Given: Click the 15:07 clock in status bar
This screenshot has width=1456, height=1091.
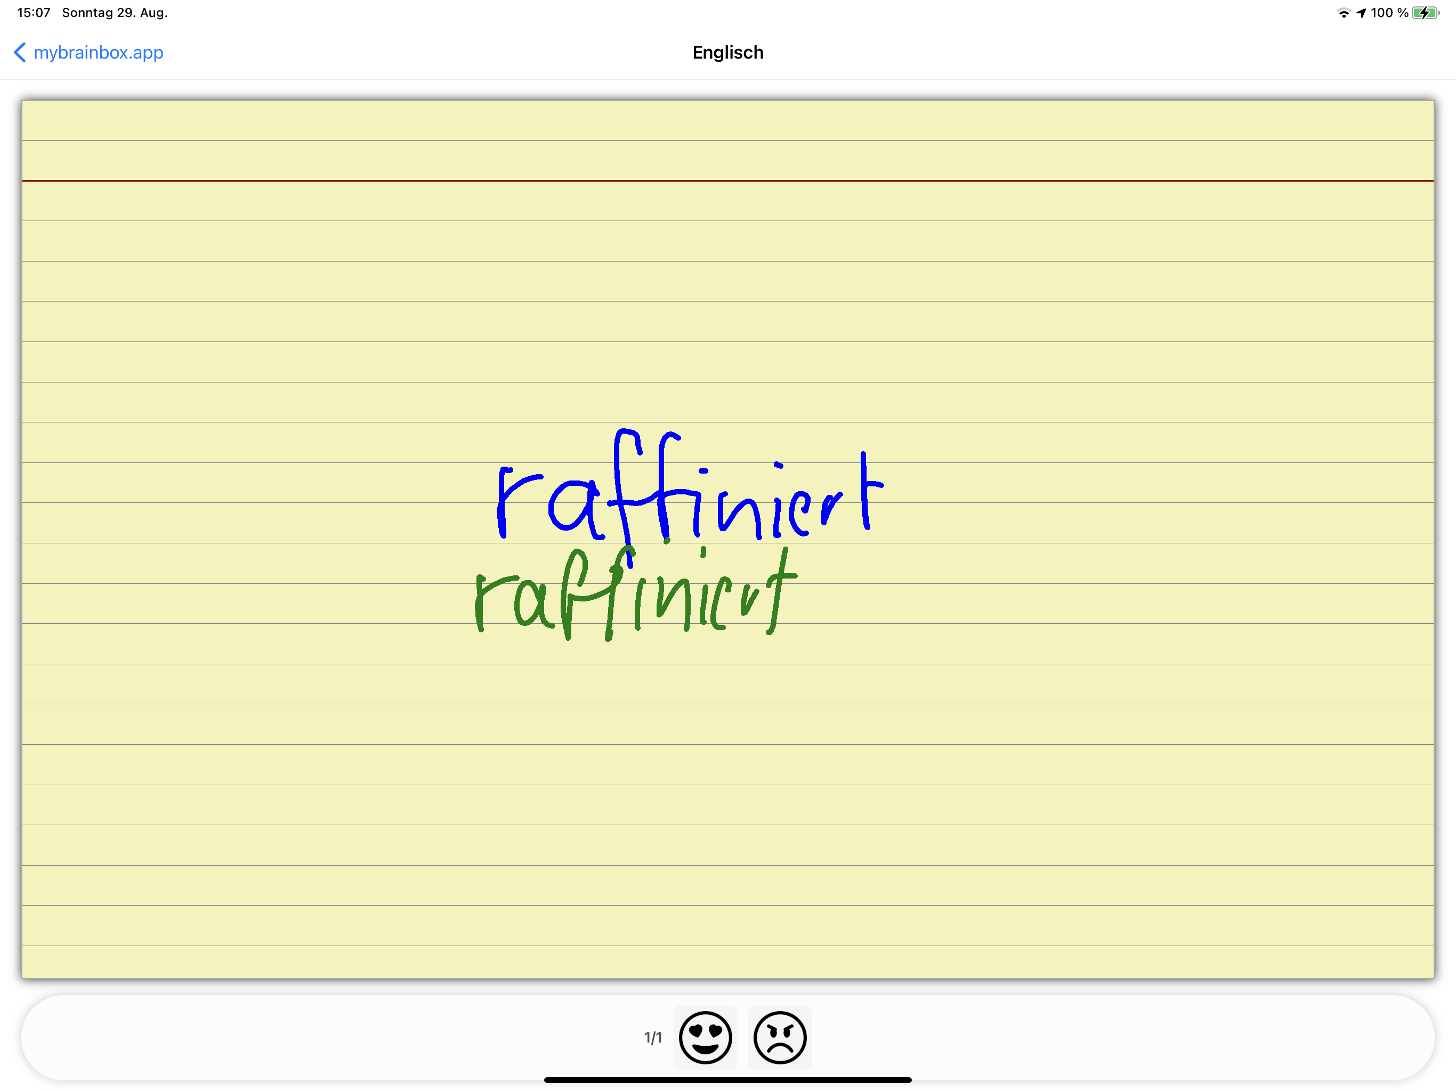Looking at the screenshot, I should 34,13.
